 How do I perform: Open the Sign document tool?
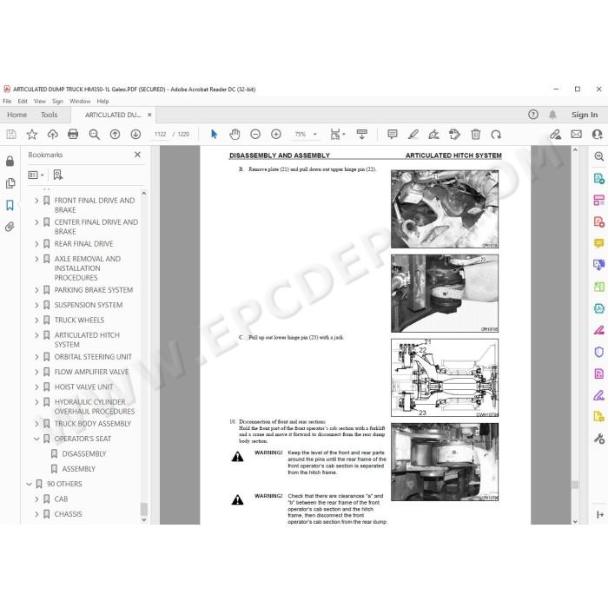pos(434,134)
